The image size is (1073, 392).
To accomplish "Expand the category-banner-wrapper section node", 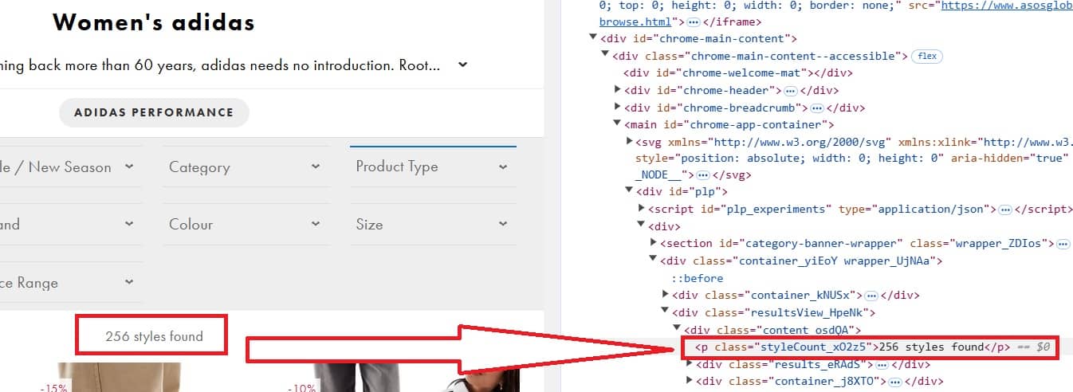I will click(654, 243).
